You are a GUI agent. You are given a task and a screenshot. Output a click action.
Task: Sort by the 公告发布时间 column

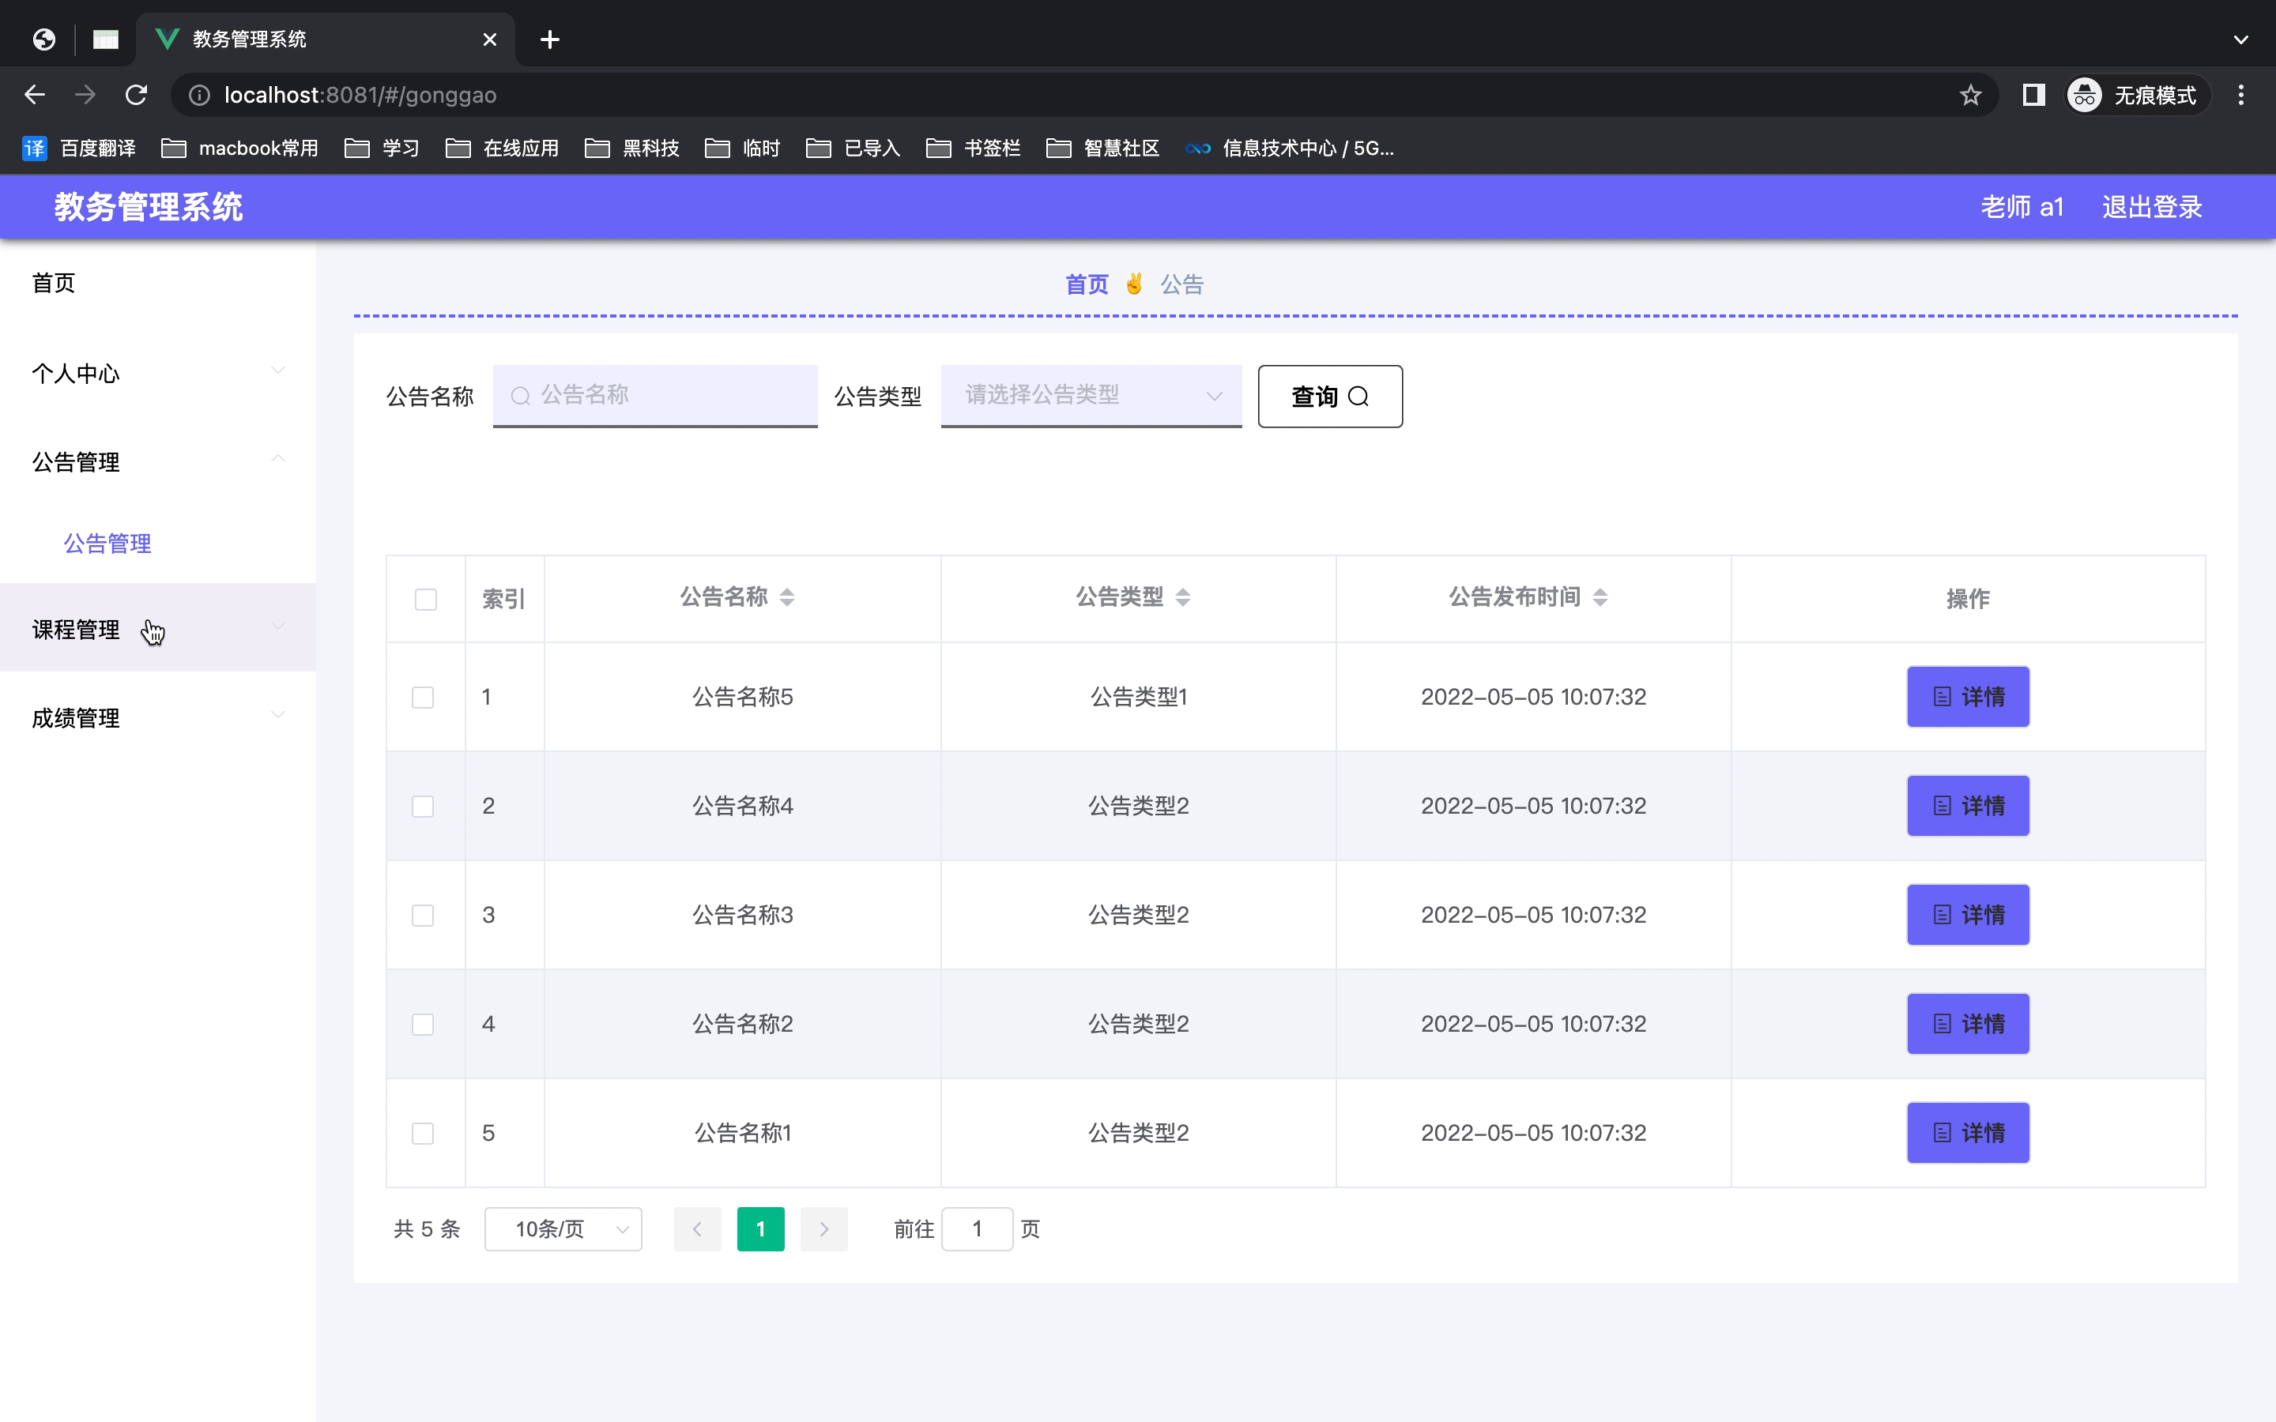pos(1600,597)
